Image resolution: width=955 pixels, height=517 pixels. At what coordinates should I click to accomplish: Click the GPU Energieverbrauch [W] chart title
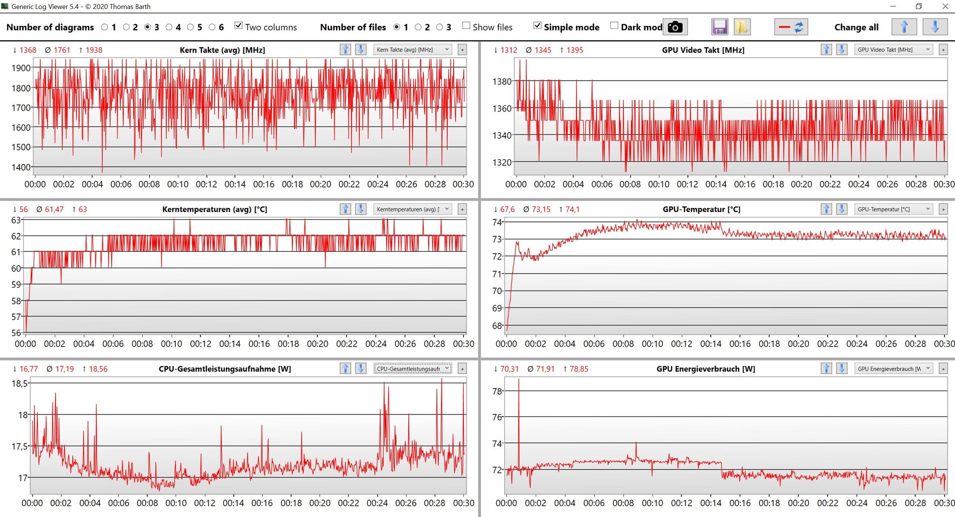(x=706, y=369)
